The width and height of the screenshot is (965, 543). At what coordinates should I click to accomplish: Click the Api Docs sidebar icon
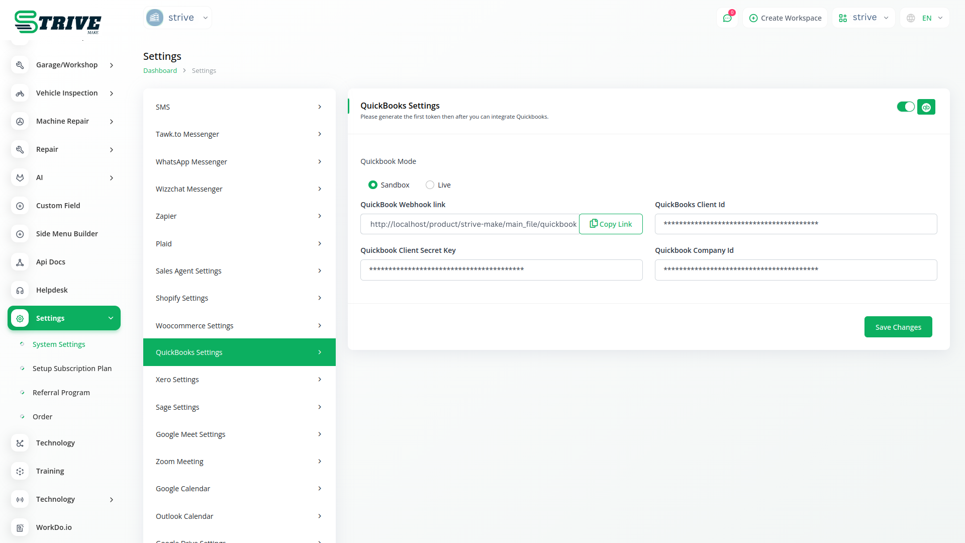(20, 262)
